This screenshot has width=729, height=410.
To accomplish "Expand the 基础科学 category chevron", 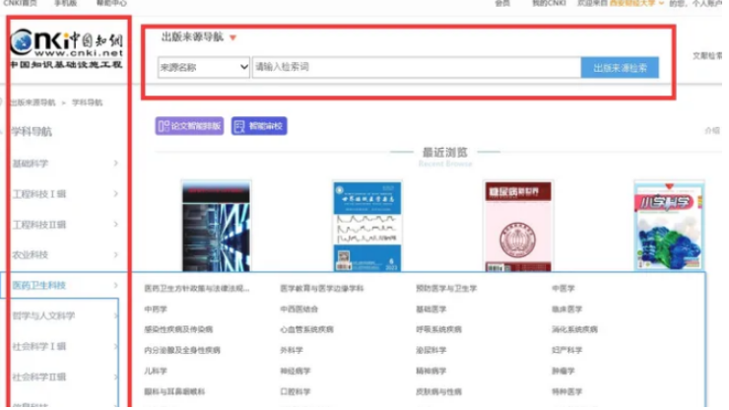I will (115, 164).
